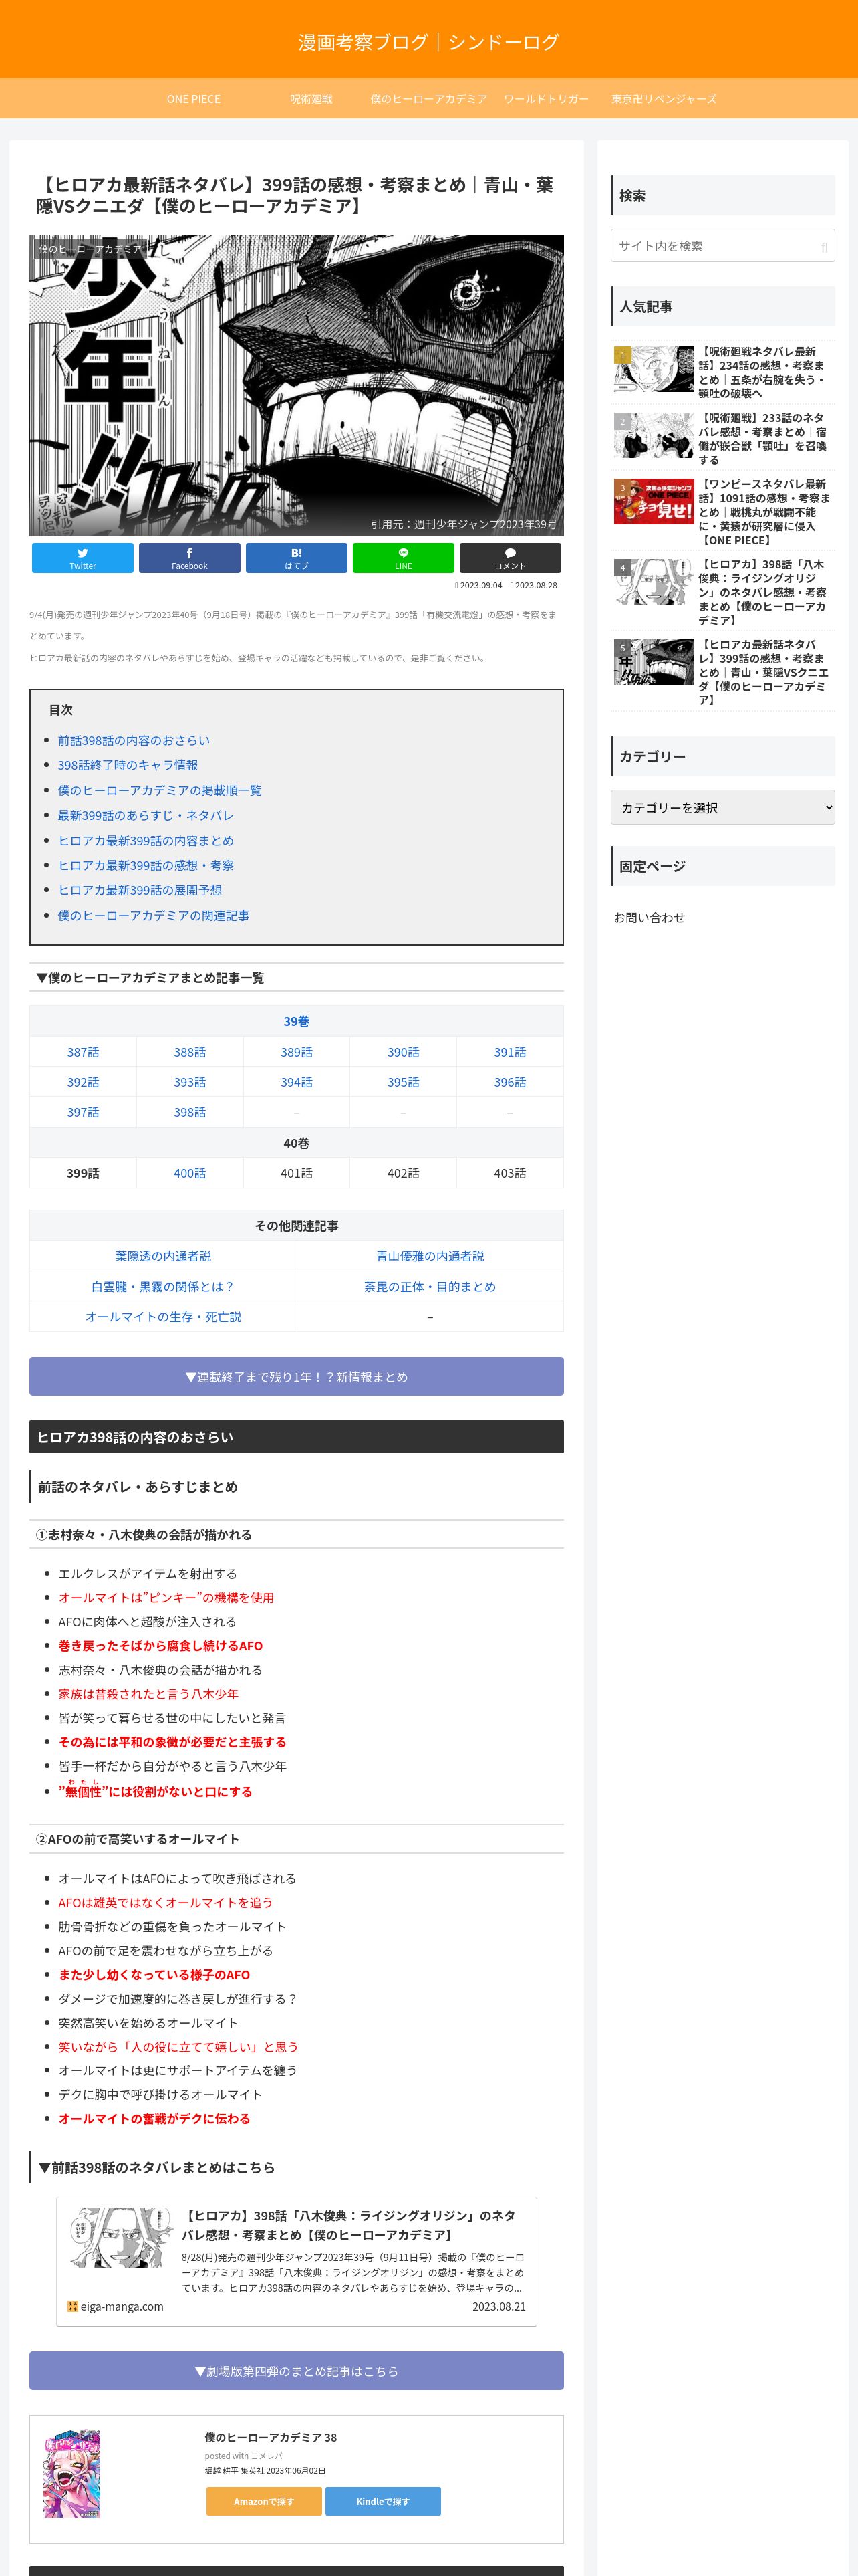
Task: Open オールマイトの生存・死亡説 article
Action: (163, 1317)
